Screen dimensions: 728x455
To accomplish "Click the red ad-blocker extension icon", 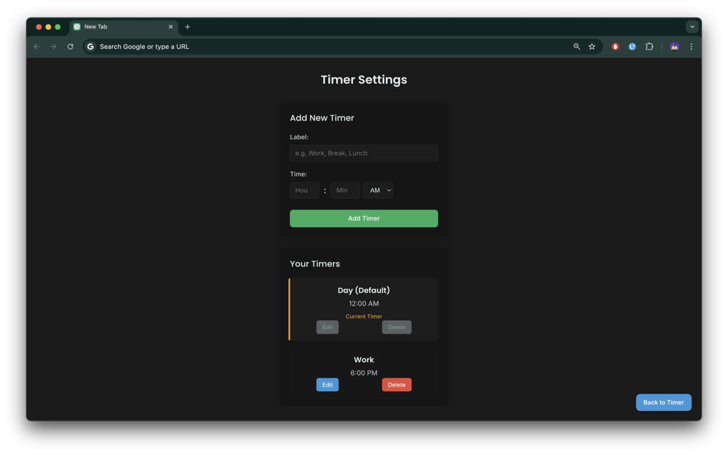I will pos(615,46).
